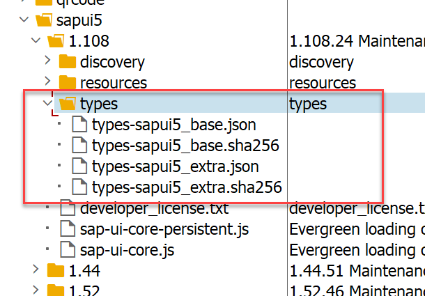The width and height of the screenshot is (425, 296).
Task: Select file sap-ui-core.js
Action: click(127, 250)
